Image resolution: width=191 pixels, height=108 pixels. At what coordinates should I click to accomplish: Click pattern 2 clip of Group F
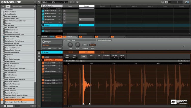coord(87,25)
